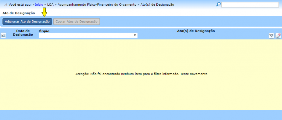Toggle the select-all checkbox icon

click(x=3, y=36)
